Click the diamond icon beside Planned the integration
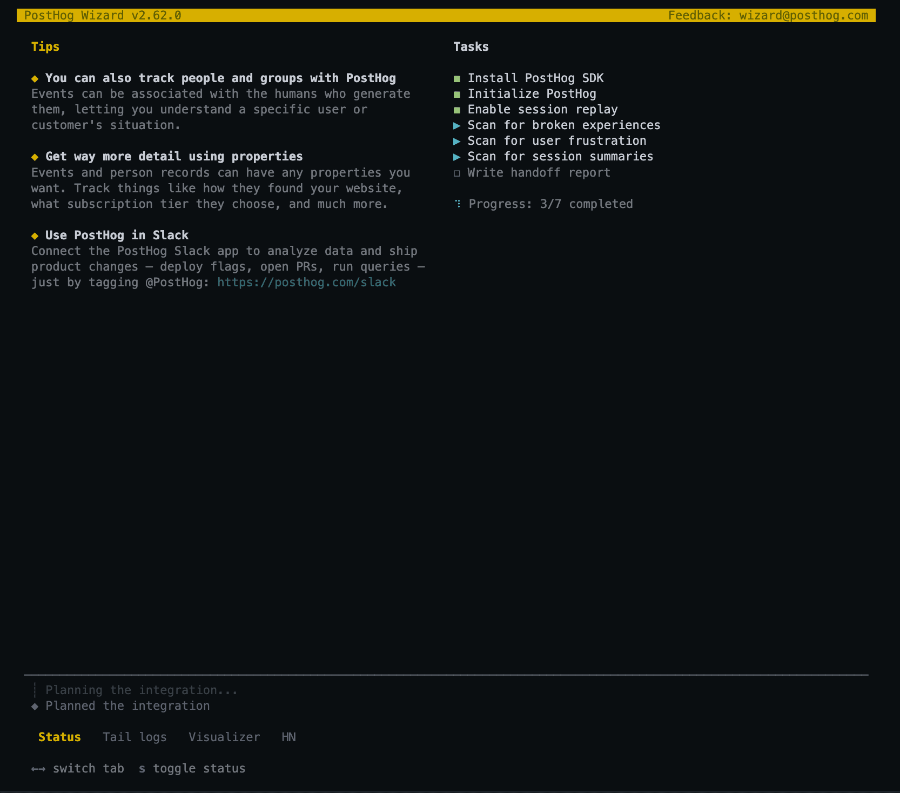 pyautogui.click(x=35, y=707)
